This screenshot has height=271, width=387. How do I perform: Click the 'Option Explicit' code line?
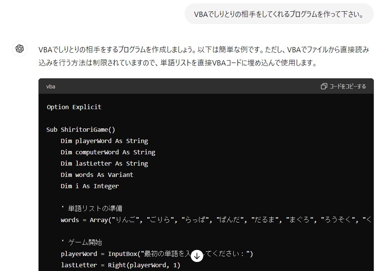click(74, 107)
